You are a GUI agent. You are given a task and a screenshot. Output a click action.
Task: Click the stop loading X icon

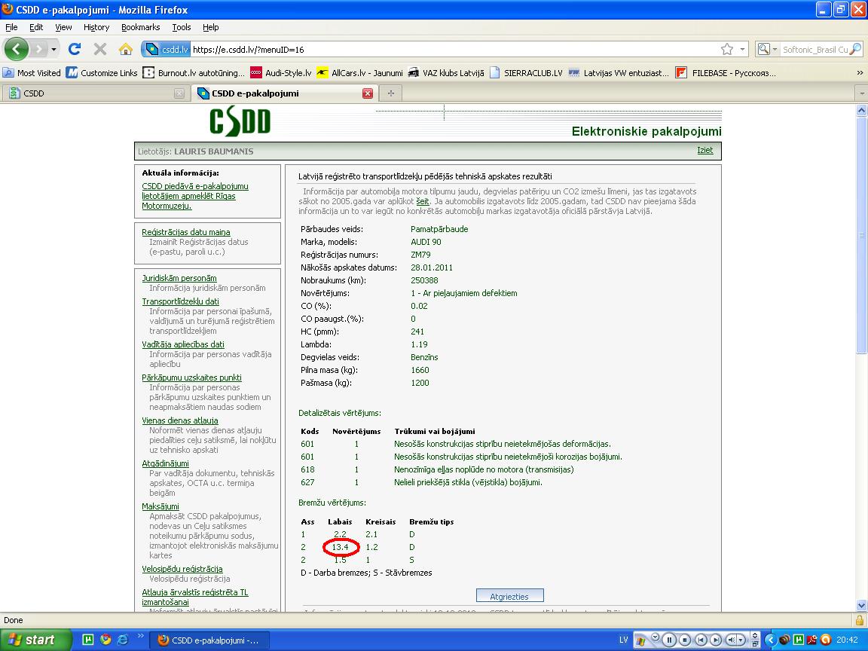99,49
